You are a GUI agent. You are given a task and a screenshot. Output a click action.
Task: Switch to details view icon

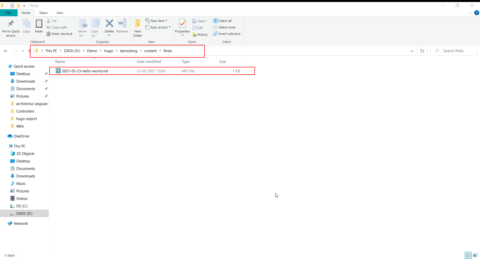click(x=468, y=255)
